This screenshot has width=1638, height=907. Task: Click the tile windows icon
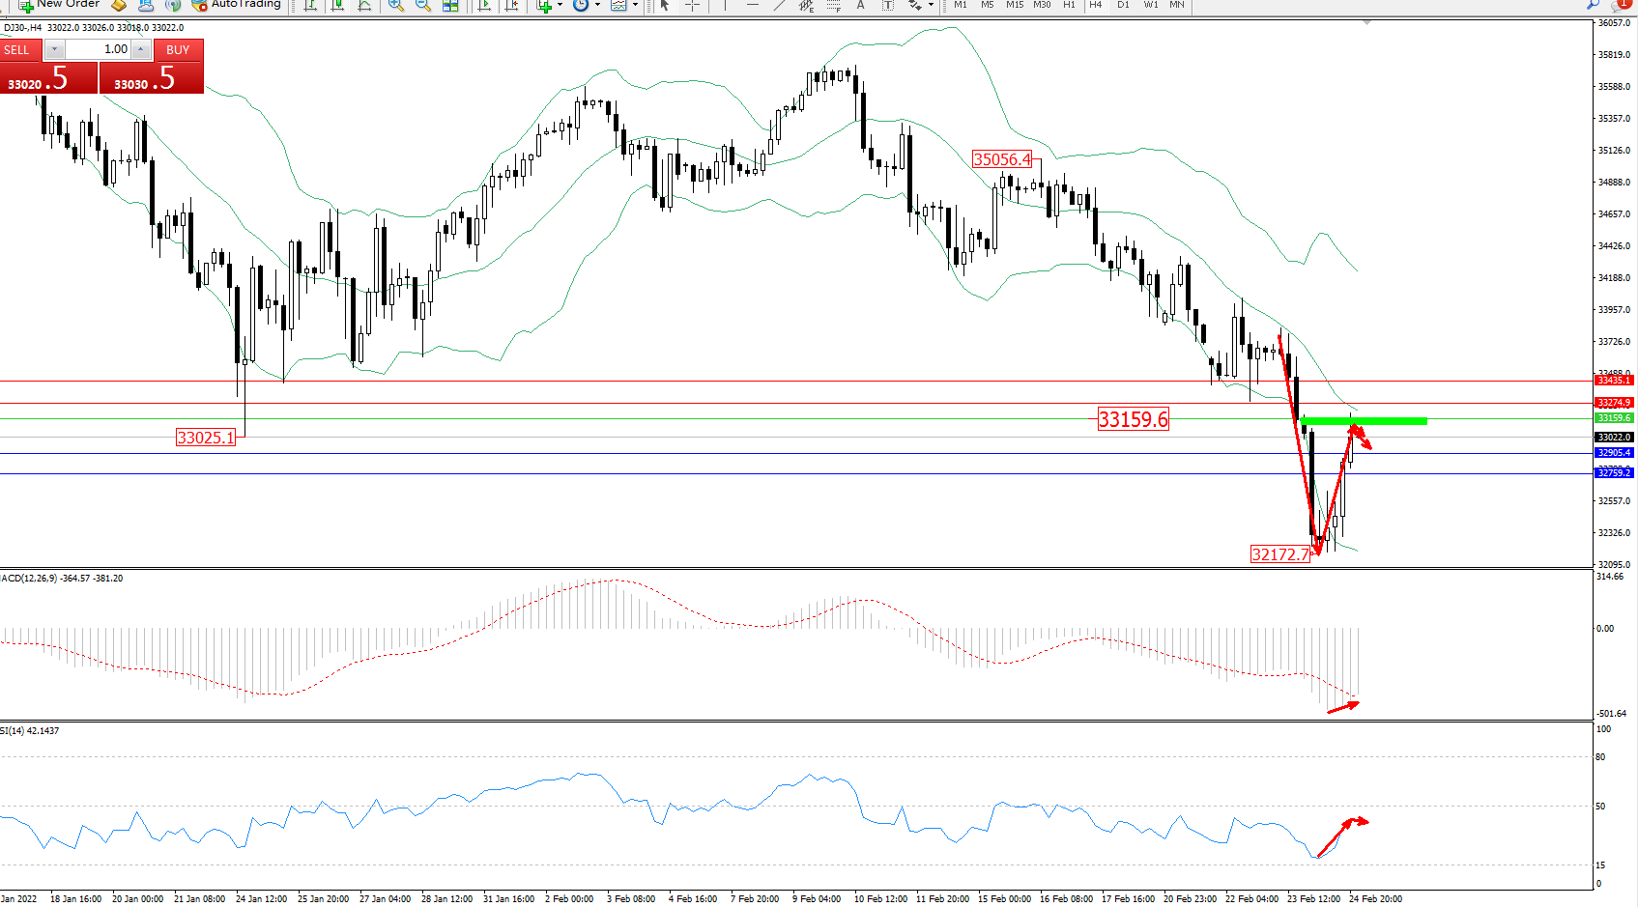click(x=450, y=6)
